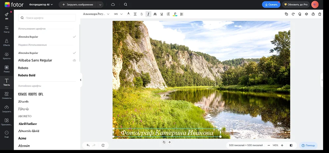The width and height of the screenshot is (329, 153).
Task: Open the shadow style icon
Action: coord(300,14)
